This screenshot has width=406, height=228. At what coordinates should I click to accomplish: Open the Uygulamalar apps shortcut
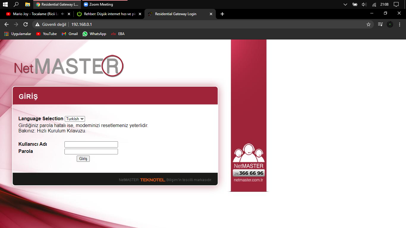[x=18, y=34]
